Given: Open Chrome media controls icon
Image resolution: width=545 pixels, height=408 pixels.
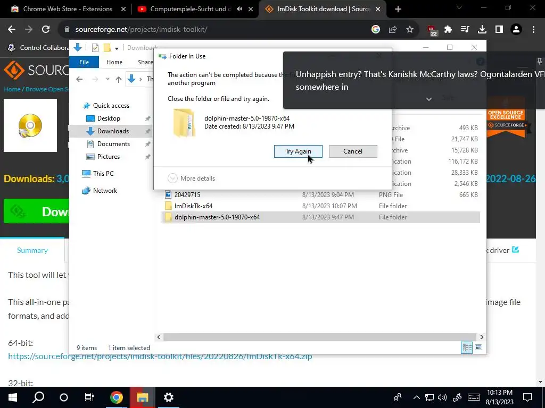Looking at the screenshot, I should (x=465, y=30).
